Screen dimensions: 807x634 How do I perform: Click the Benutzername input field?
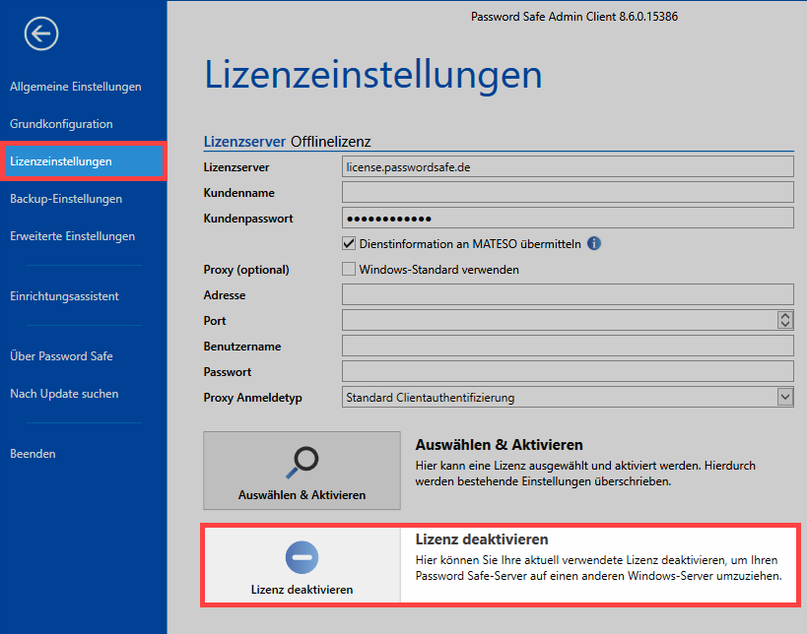568,347
